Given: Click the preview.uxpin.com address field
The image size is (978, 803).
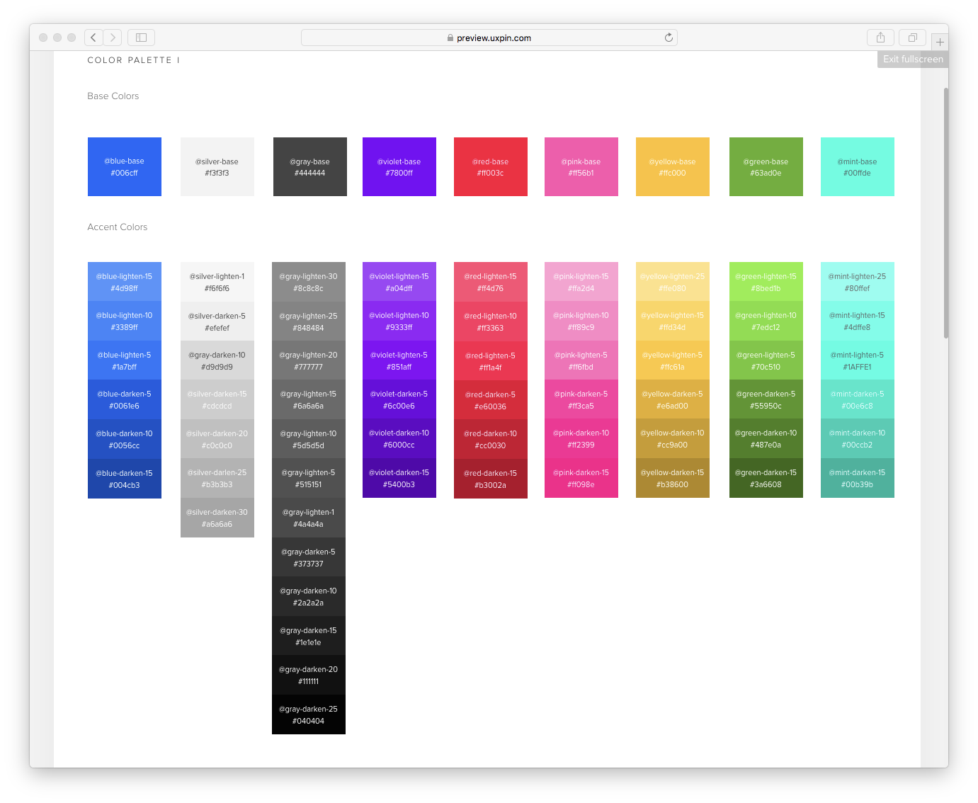Looking at the screenshot, I should point(494,38).
